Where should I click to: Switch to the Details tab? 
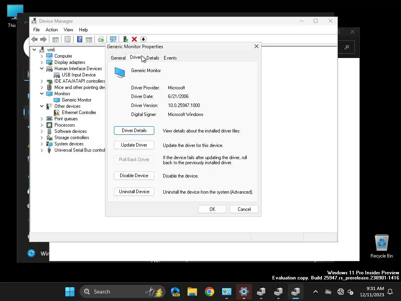(153, 58)
